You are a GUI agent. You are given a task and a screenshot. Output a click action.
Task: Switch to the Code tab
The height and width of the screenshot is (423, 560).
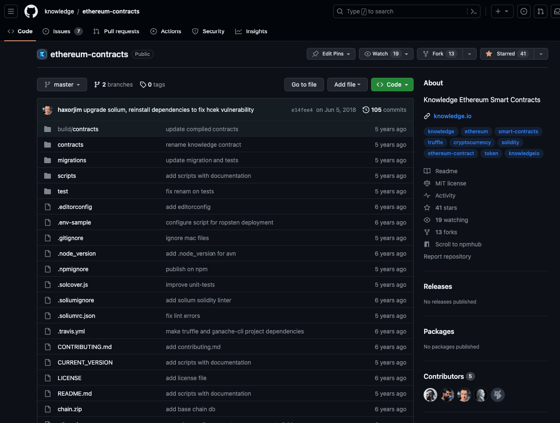20,31
